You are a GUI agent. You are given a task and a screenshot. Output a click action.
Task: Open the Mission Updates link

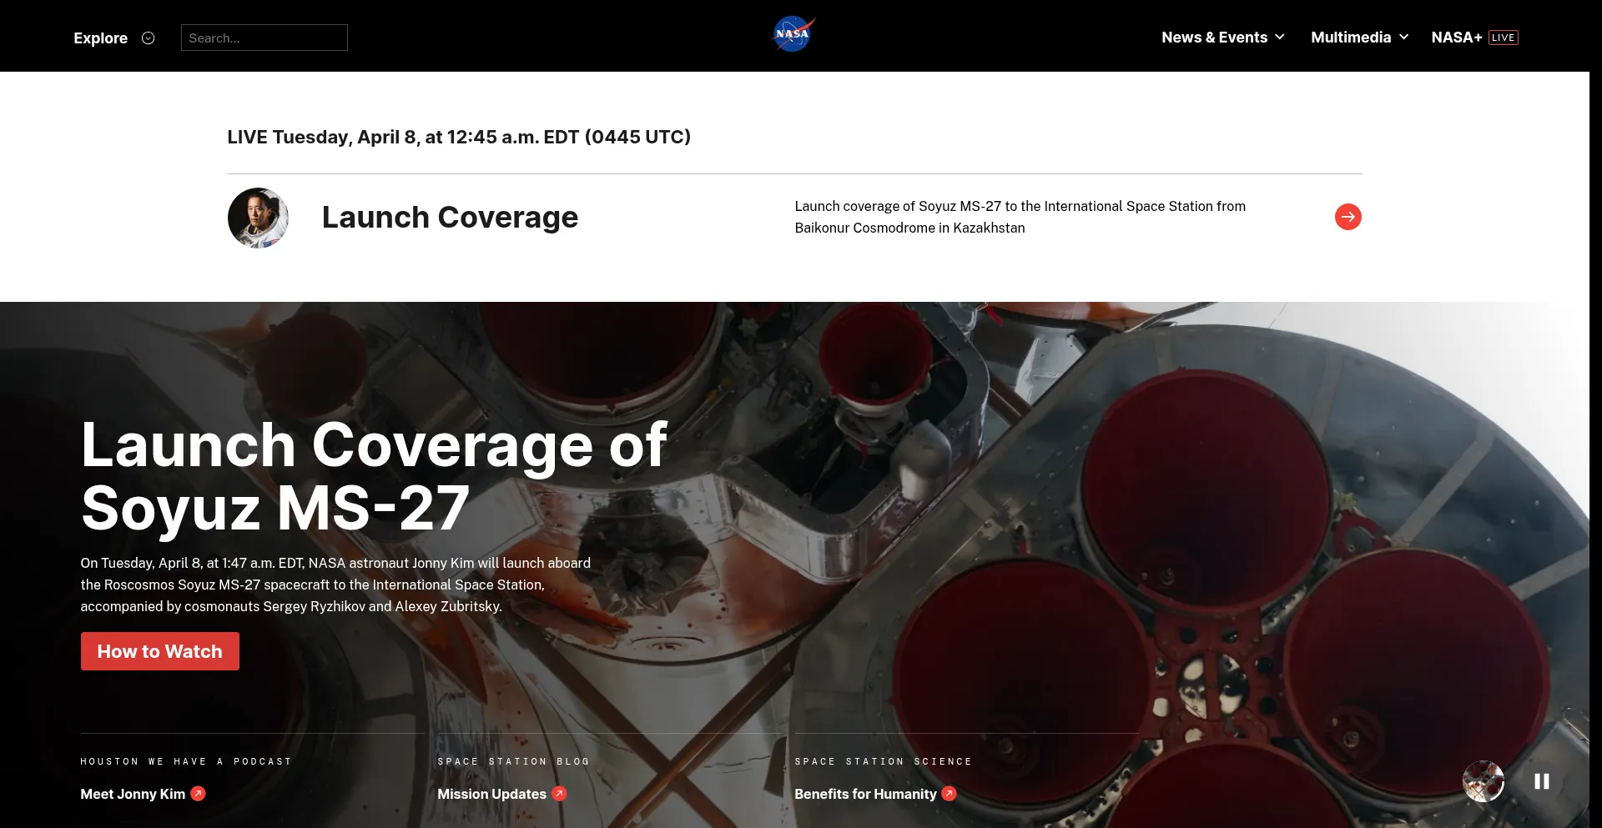click(x=491, y=794)
